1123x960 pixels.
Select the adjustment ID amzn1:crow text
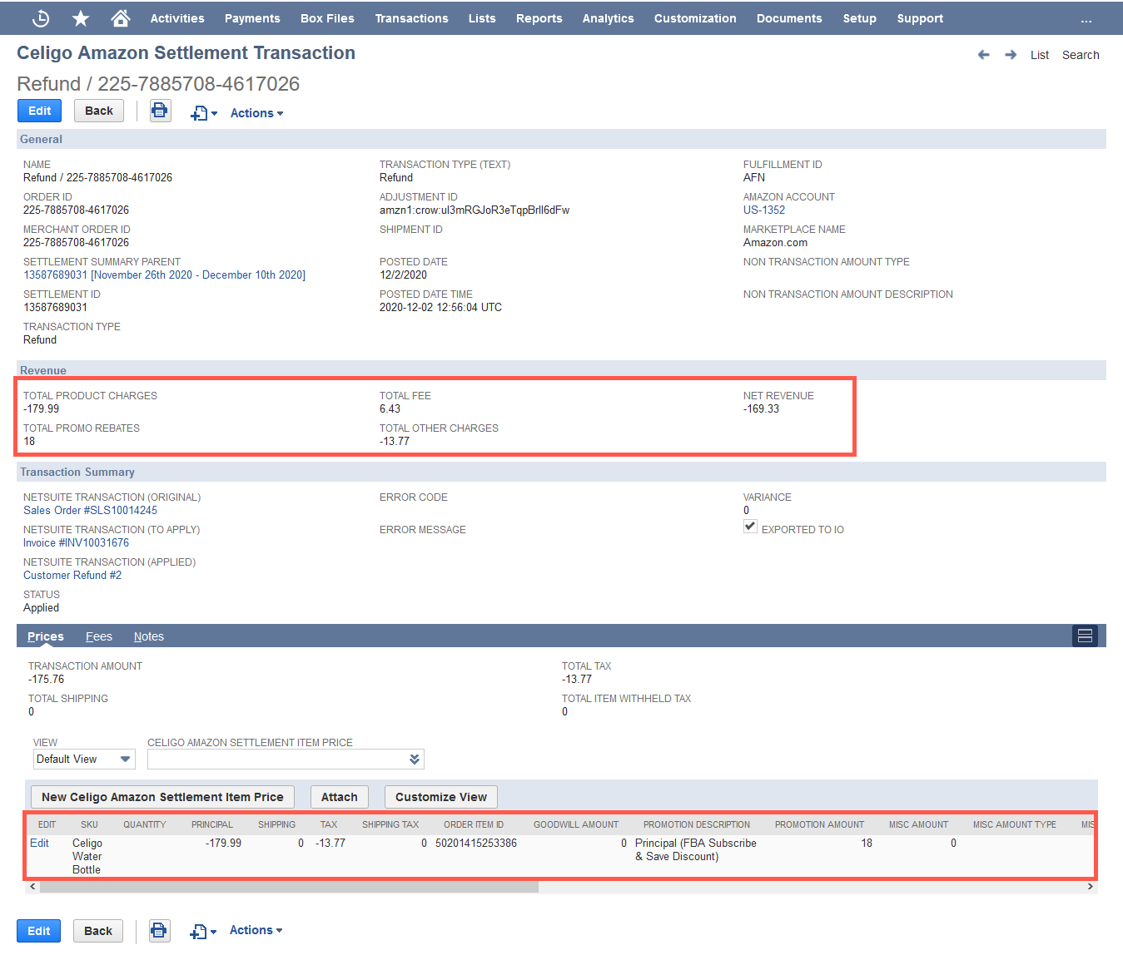point(475,210)
